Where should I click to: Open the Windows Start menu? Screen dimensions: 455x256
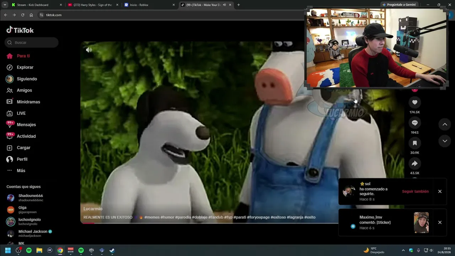(8, 250)
